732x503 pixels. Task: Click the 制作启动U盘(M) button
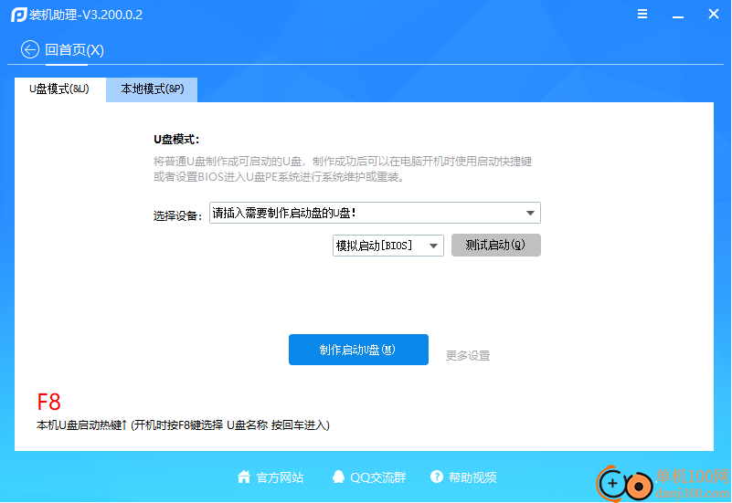pyautogui.click(x=358, y=350)
